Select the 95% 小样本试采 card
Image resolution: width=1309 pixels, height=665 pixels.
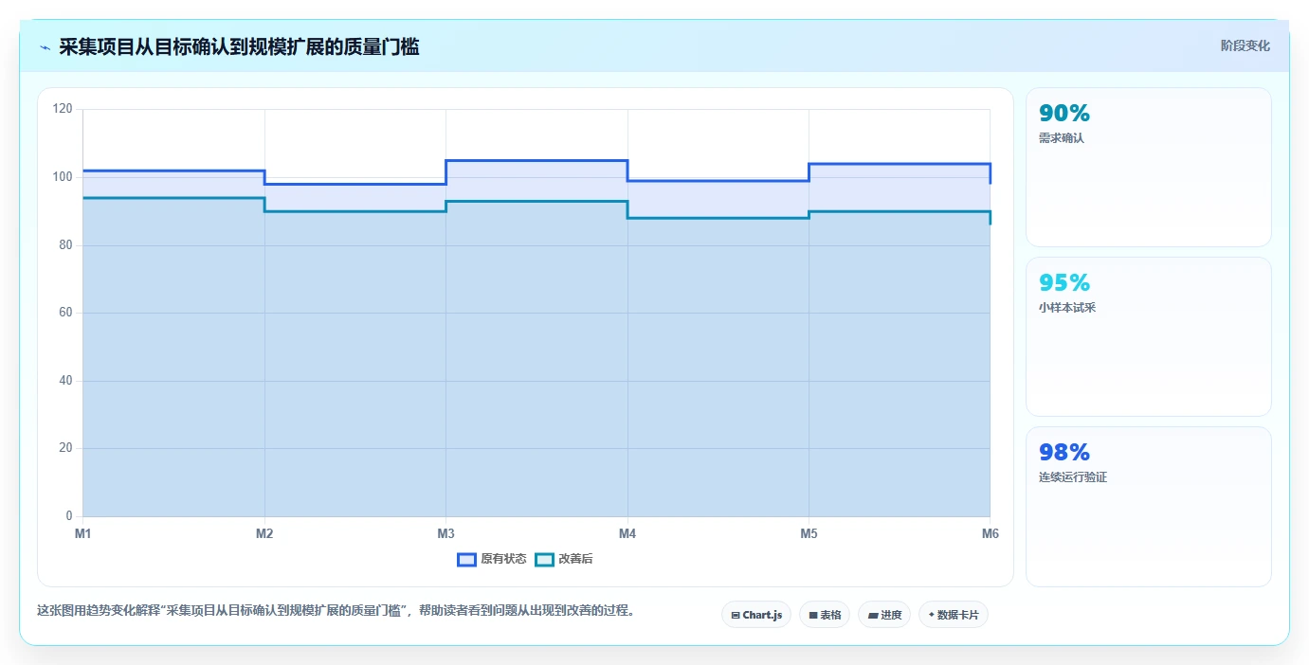(x=1148, y=336)
